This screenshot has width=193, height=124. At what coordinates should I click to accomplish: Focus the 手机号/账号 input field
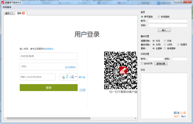pyautogui.click(x=49, y=56)
